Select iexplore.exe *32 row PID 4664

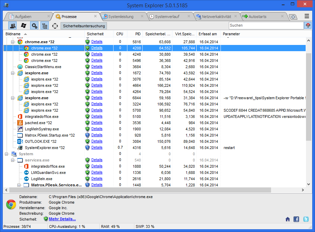[x=155, y=85]
